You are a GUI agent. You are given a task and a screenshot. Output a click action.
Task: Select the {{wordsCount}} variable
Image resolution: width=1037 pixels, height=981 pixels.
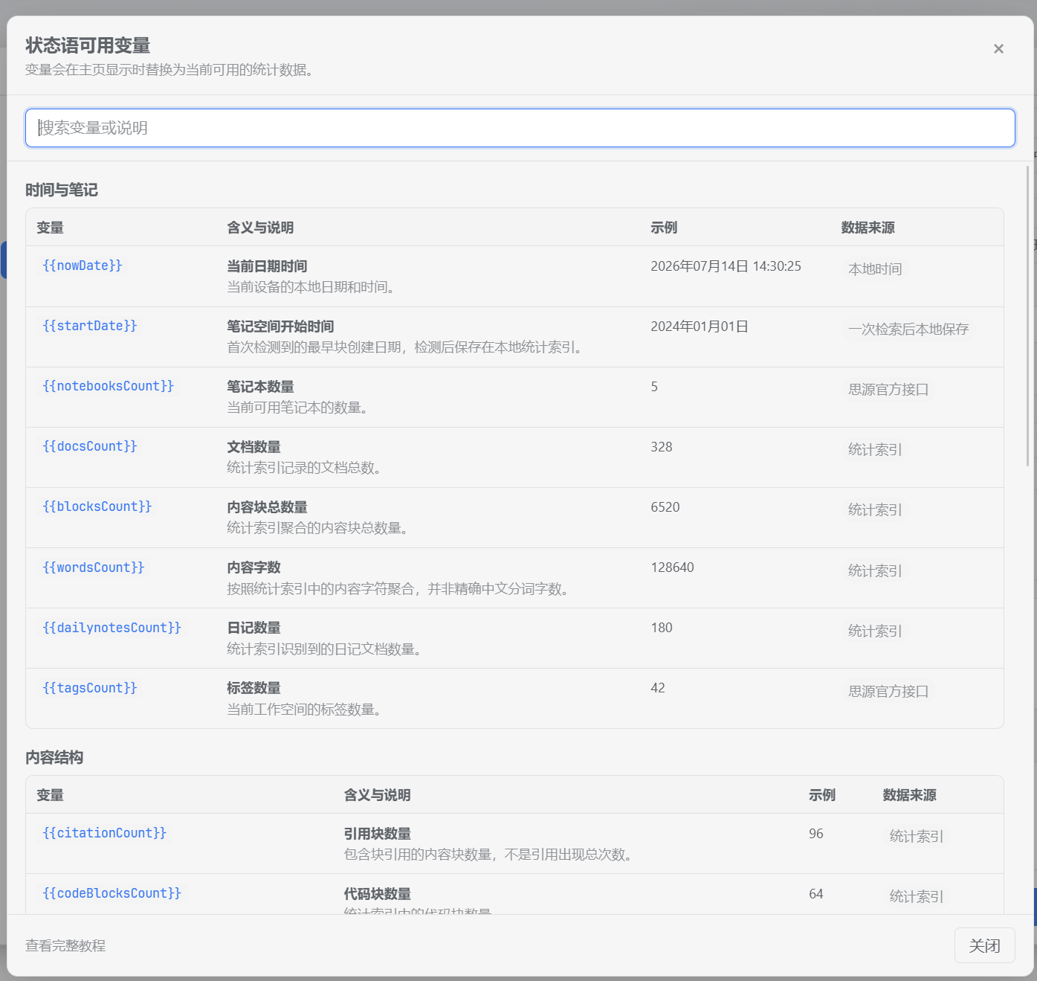pyautogui.click(x=94, y=567)
